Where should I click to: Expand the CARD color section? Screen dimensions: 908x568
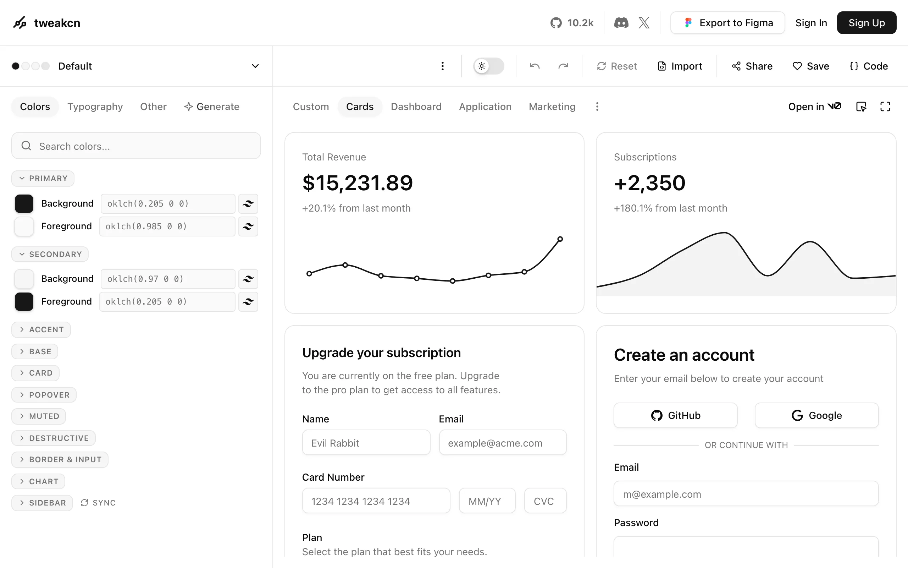[35, 373]
